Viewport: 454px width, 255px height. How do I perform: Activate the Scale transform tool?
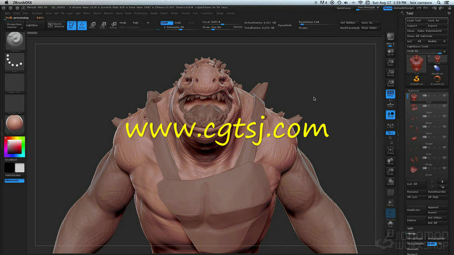coord(103,25)
